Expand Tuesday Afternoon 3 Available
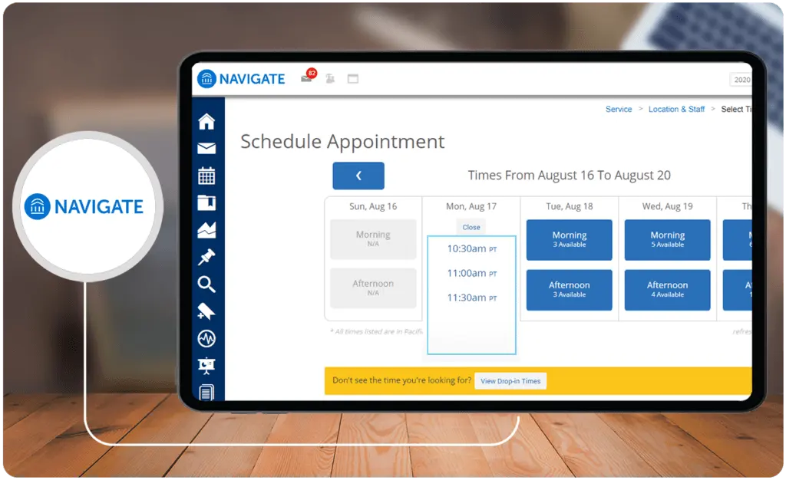 pos(569,290)
